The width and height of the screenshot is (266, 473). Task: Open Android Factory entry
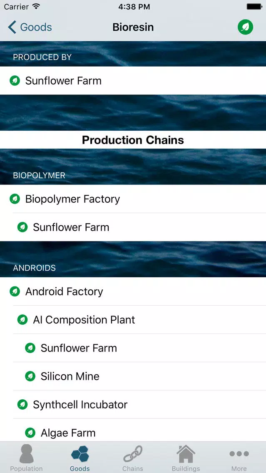click(133, 291)
